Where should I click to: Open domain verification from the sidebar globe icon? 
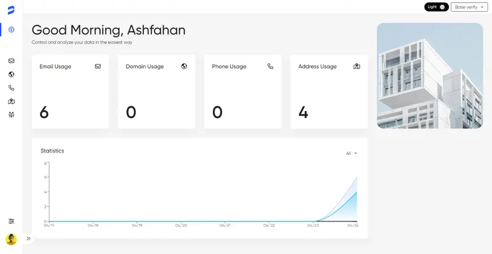point(11,74)
